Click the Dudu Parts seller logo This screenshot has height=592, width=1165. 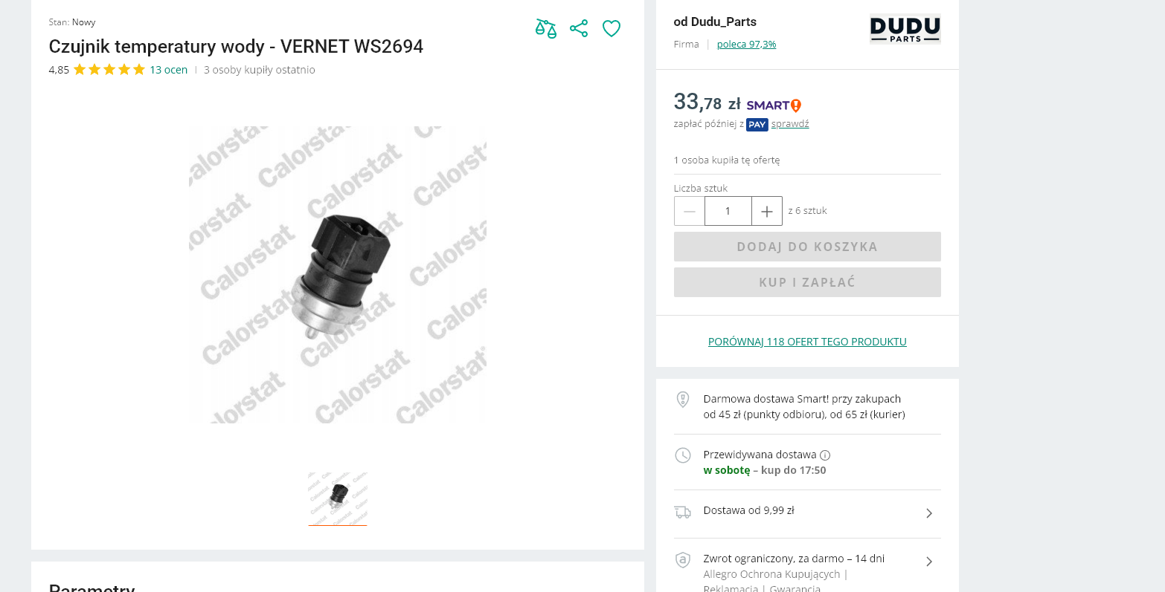click(x=905, y=29)
